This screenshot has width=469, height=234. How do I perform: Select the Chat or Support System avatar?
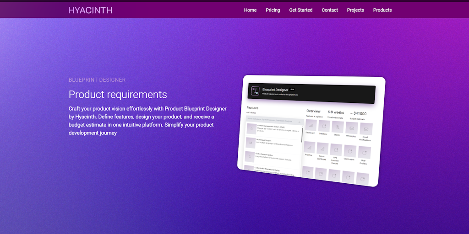pos(250,156)
